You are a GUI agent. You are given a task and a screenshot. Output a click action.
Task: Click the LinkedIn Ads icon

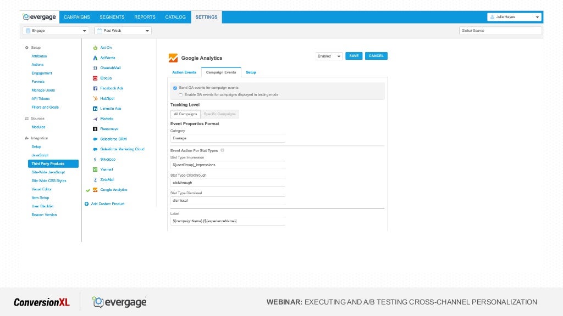click(95, 109)
